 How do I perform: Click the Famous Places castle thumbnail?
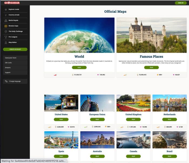(x=151, y=35)
